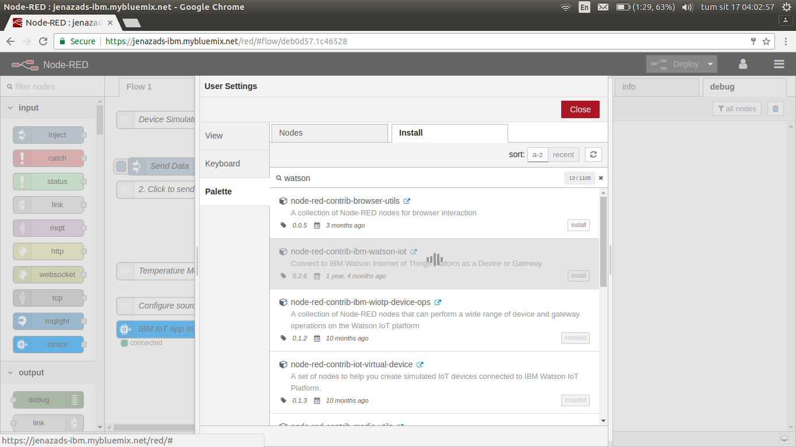Open the View settings section

(234, 136)
